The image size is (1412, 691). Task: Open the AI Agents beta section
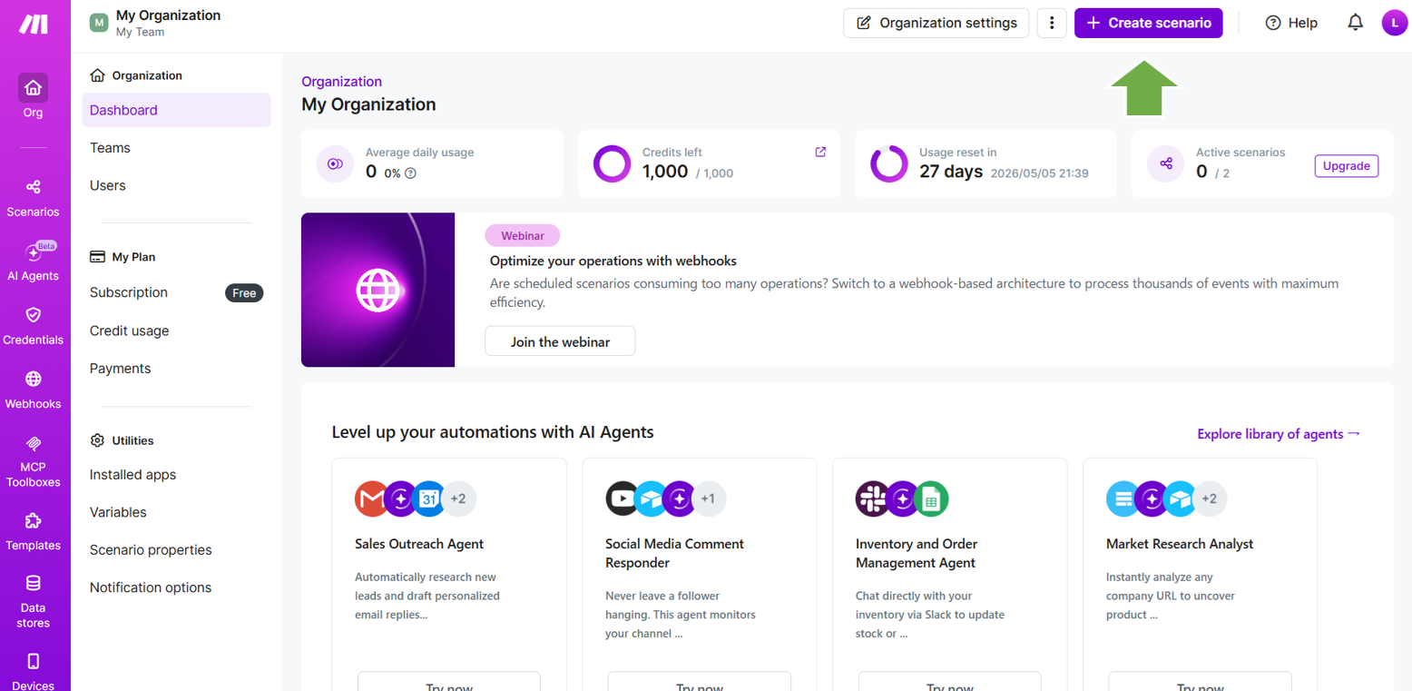point(33,262)
